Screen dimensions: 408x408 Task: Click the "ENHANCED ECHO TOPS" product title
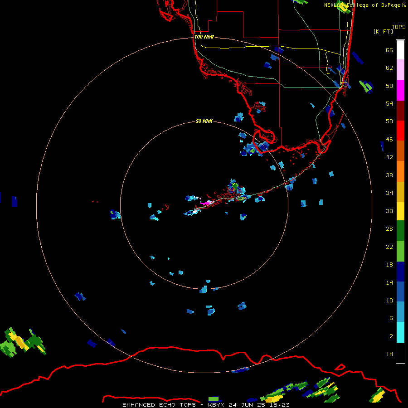[159, 405]
